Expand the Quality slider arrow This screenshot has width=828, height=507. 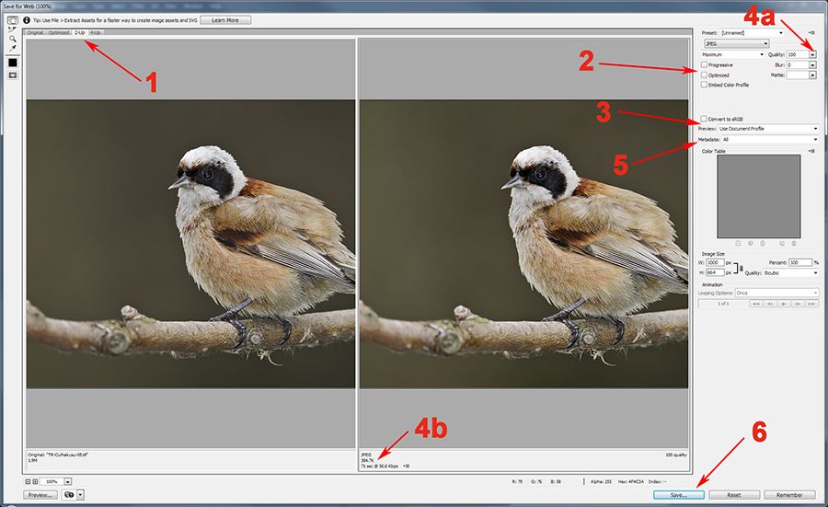[x=812, y=54]
